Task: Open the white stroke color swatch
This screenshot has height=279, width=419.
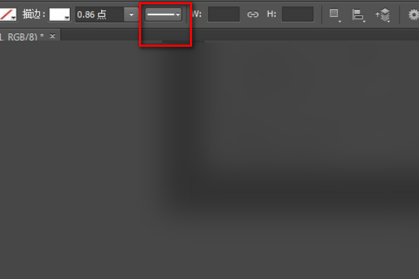Action: click(x=59, y=15)
